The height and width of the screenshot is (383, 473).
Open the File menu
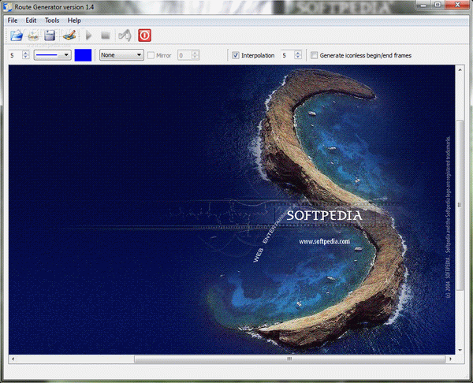click(13, 20)
